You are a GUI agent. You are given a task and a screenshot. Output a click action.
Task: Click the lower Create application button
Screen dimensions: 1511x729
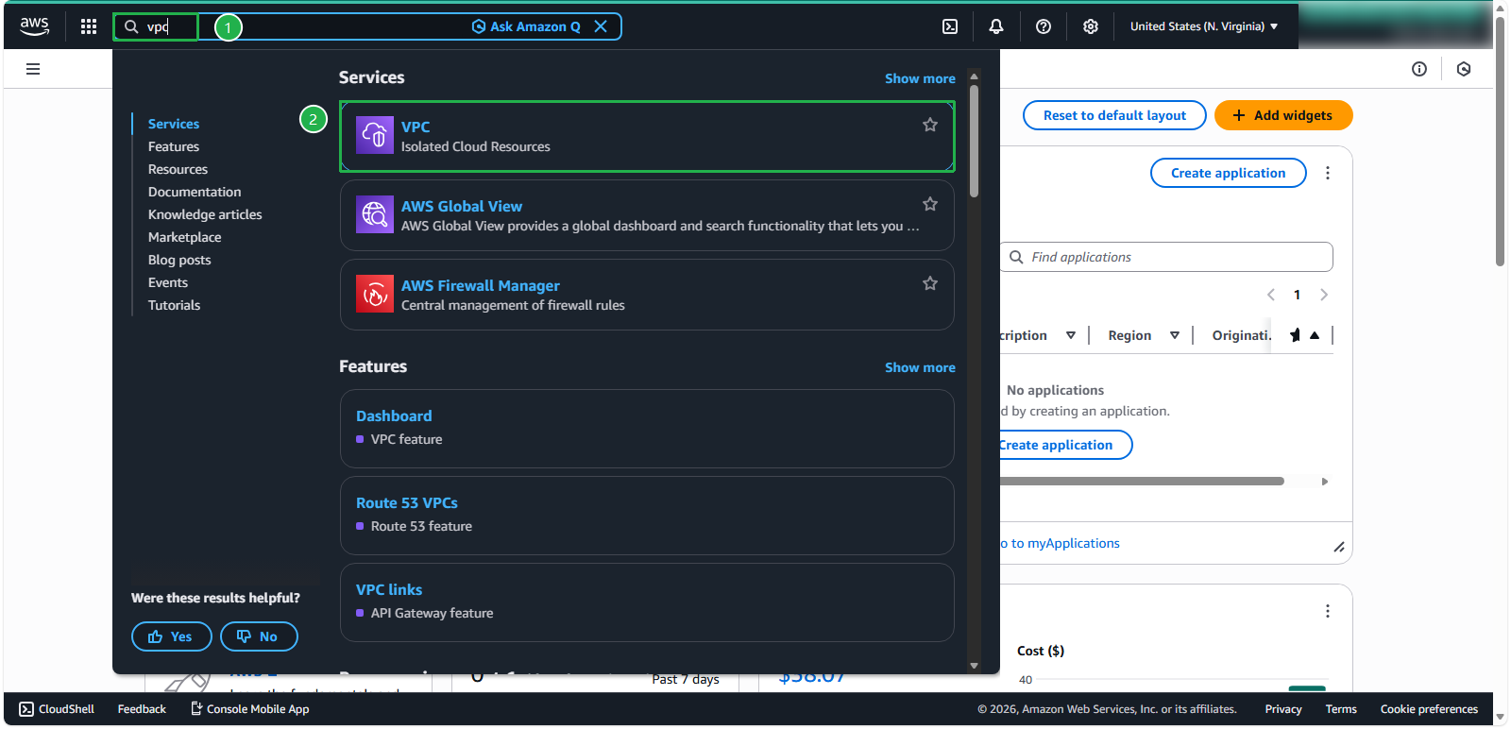[x=1065, y=445]
